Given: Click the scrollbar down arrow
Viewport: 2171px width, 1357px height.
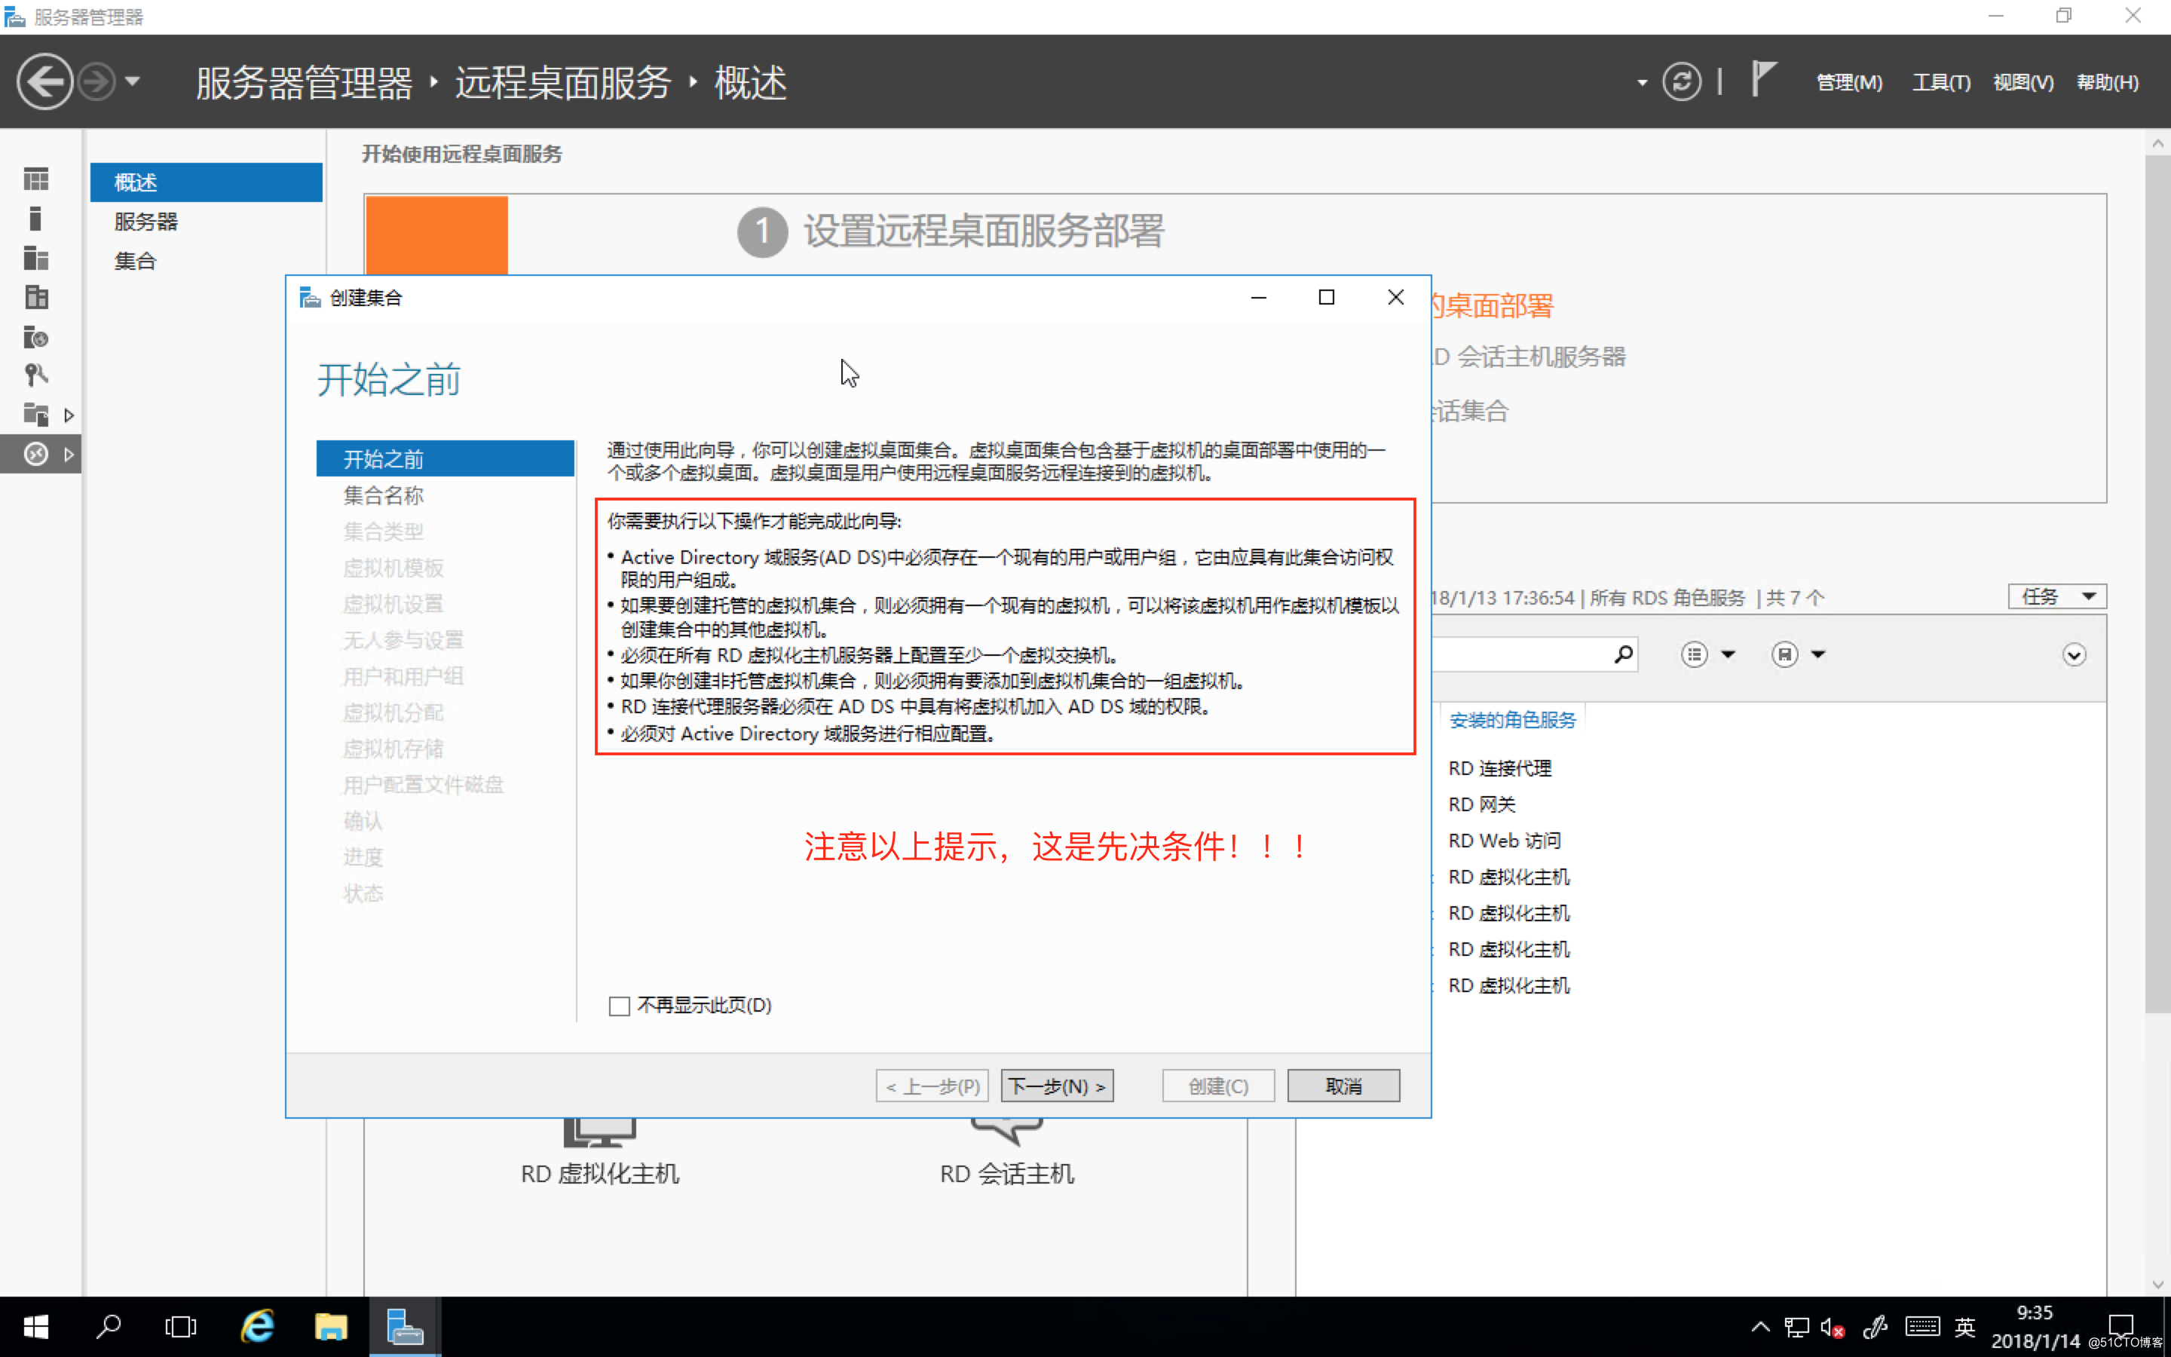Looking at the screenshot, I should [2157, 1285].
